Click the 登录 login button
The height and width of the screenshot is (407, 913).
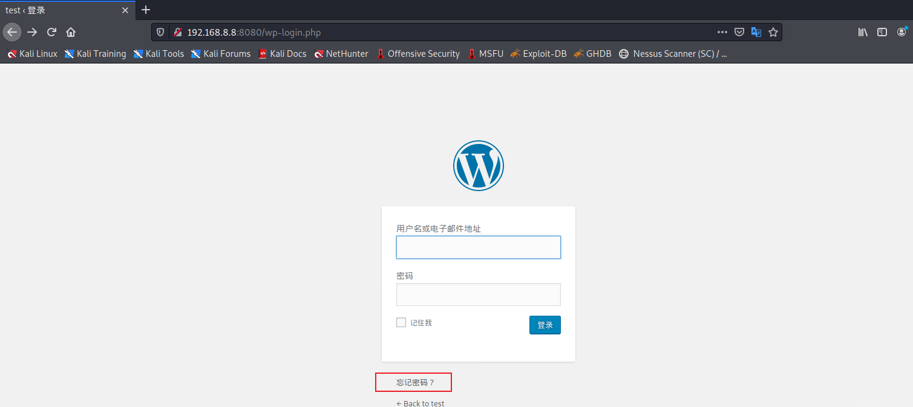pyautogui.click(x=545, y=325)
